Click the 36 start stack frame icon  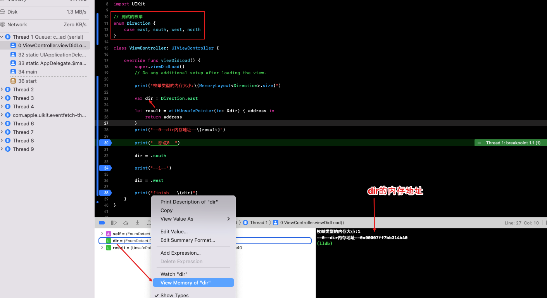(13, 81)
